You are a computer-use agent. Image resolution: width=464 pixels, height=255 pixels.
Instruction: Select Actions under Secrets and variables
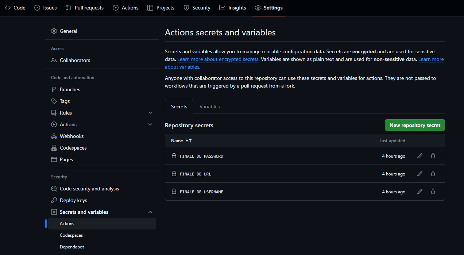(102, 224)
